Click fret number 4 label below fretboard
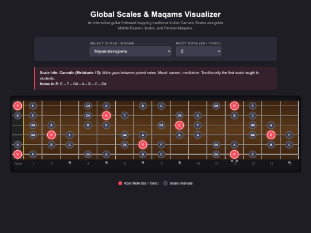311x233 pixels. pyautogui.click(x=88, y=163)
